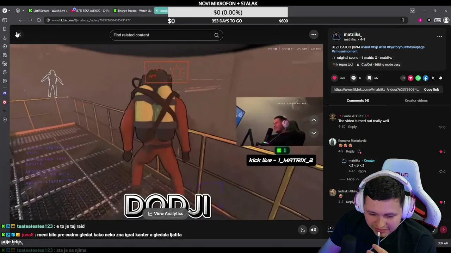
Task: Open the Downloads side panel
Action: point(5,38)
